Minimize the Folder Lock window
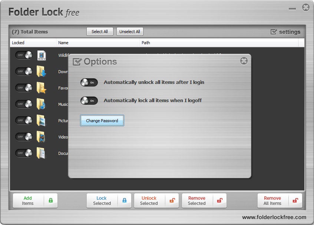314x225 pixels. coord(292,9)
